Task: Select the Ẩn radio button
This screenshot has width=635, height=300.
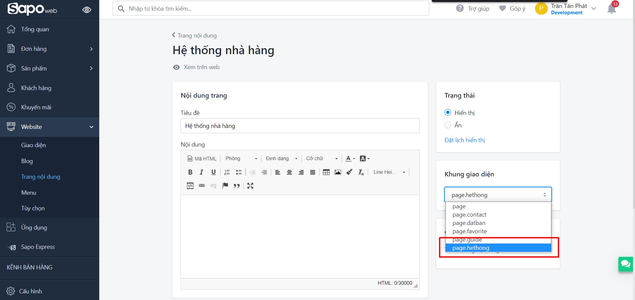Action: (x=448, y=125)
